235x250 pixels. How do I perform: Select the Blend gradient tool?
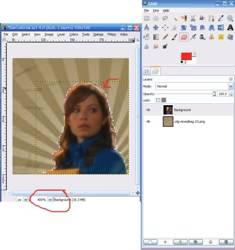pos(156,37)
